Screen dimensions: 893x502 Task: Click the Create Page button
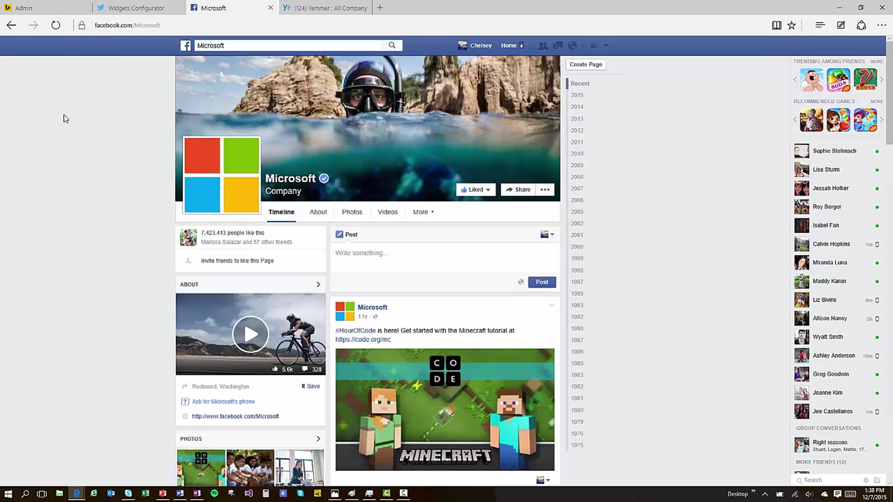tap(586, 64)
